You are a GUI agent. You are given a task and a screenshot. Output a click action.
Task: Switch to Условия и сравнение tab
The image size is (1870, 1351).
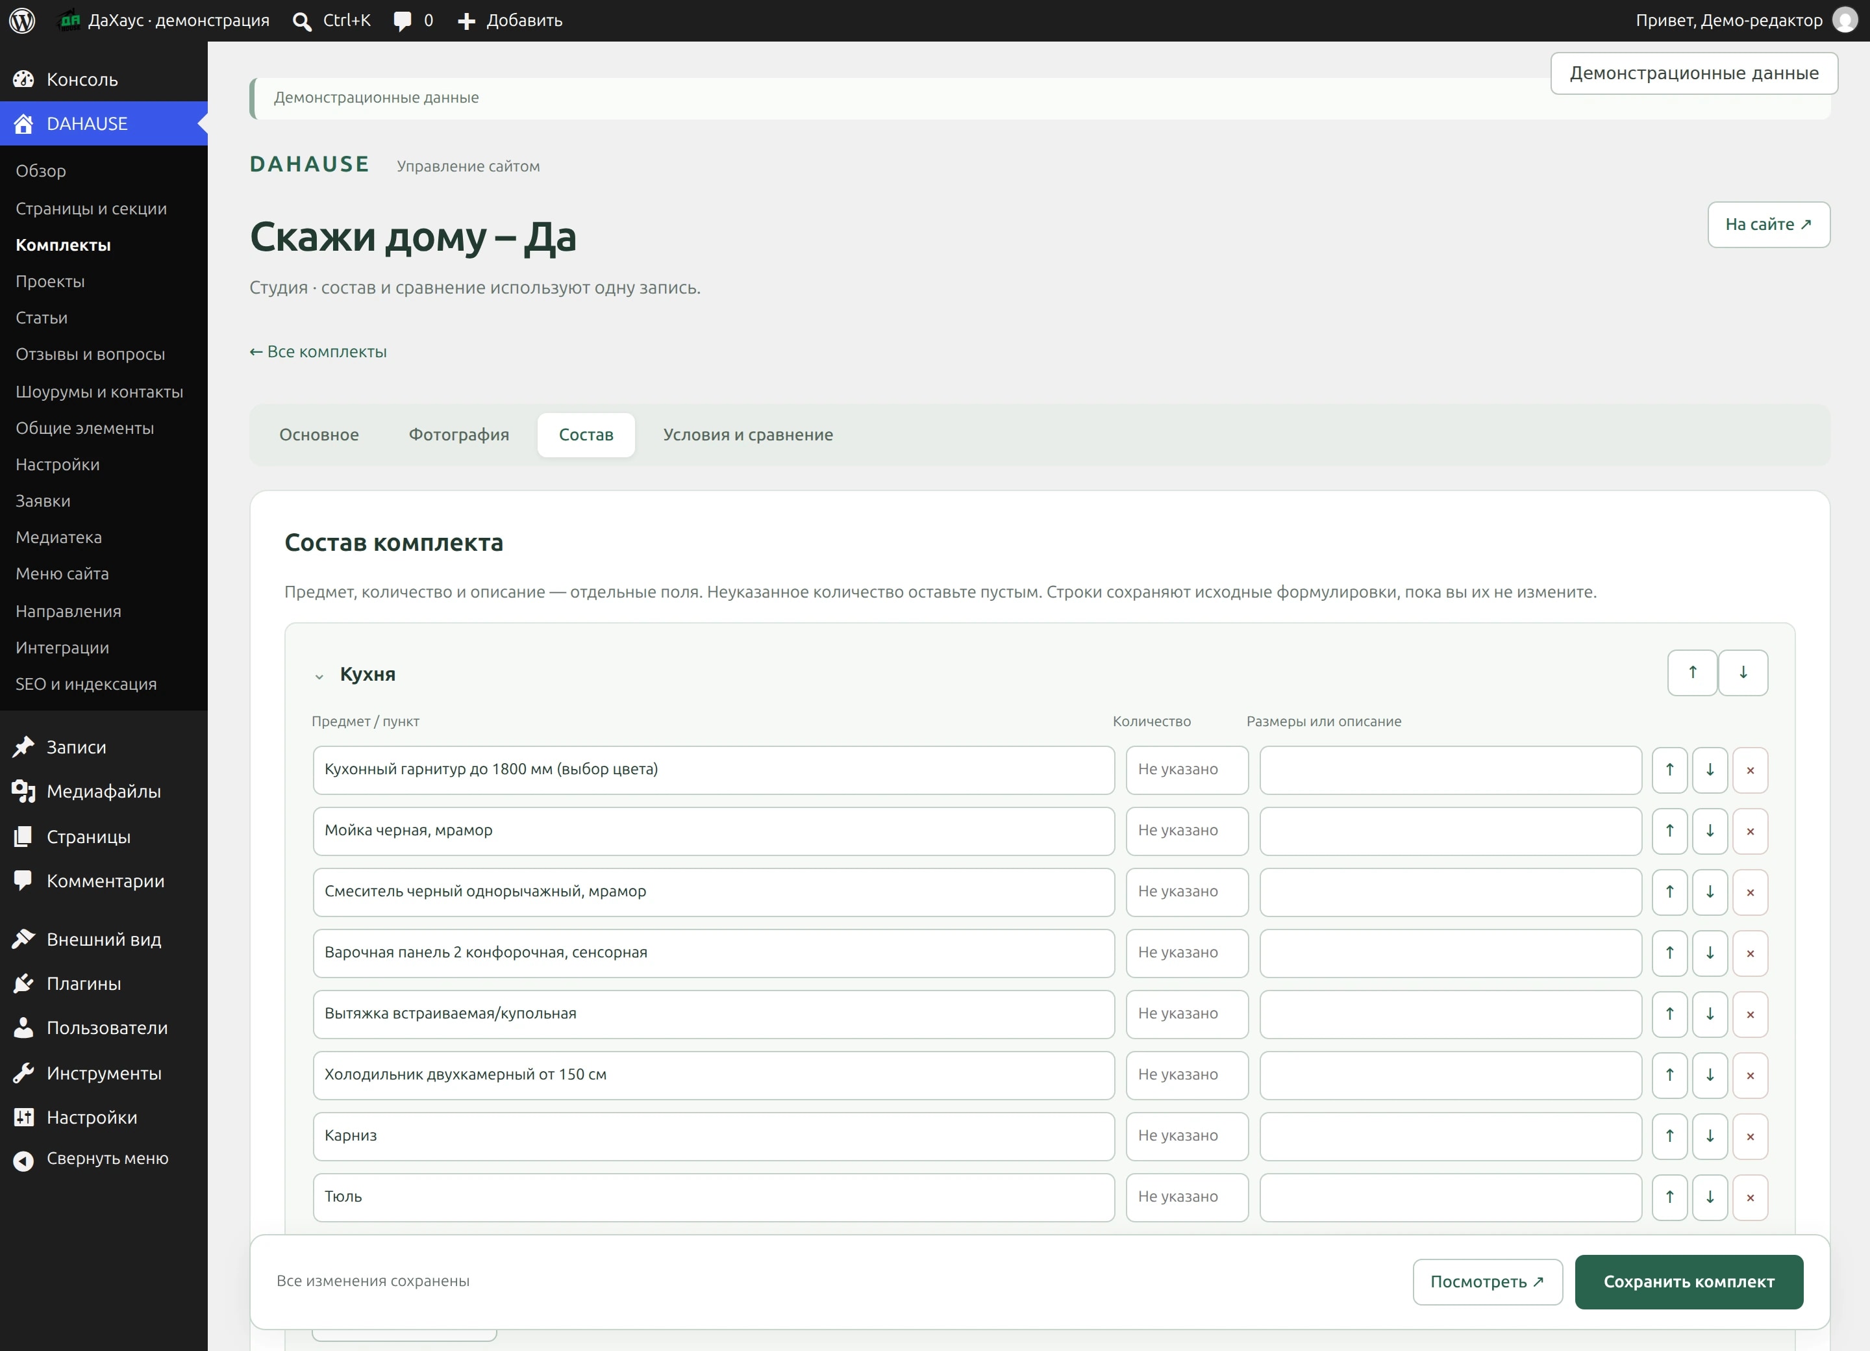(748, 435)
